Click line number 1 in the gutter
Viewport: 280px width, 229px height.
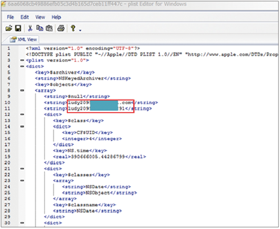(9, 49)
